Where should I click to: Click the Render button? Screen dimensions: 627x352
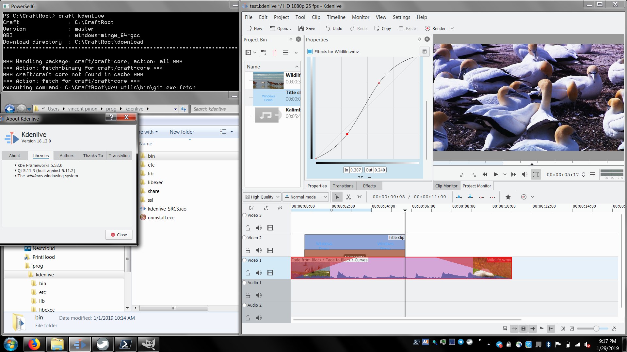coord(435,28)
